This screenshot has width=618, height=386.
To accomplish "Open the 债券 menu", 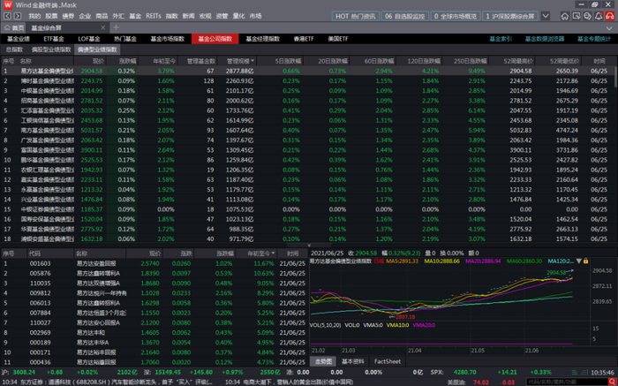I will tap(66, 16).
